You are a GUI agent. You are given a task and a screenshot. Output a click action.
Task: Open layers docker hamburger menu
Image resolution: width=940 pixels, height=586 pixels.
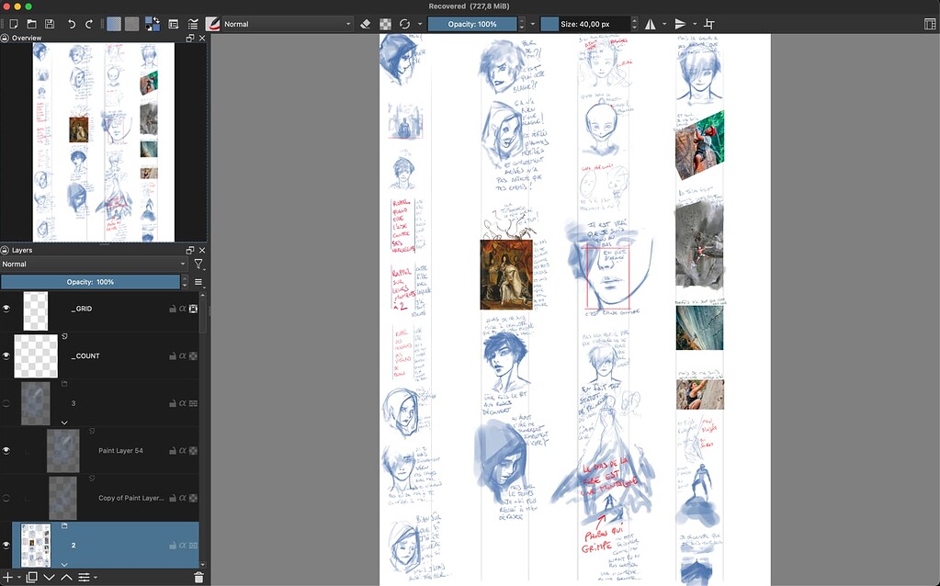(198, 282)
